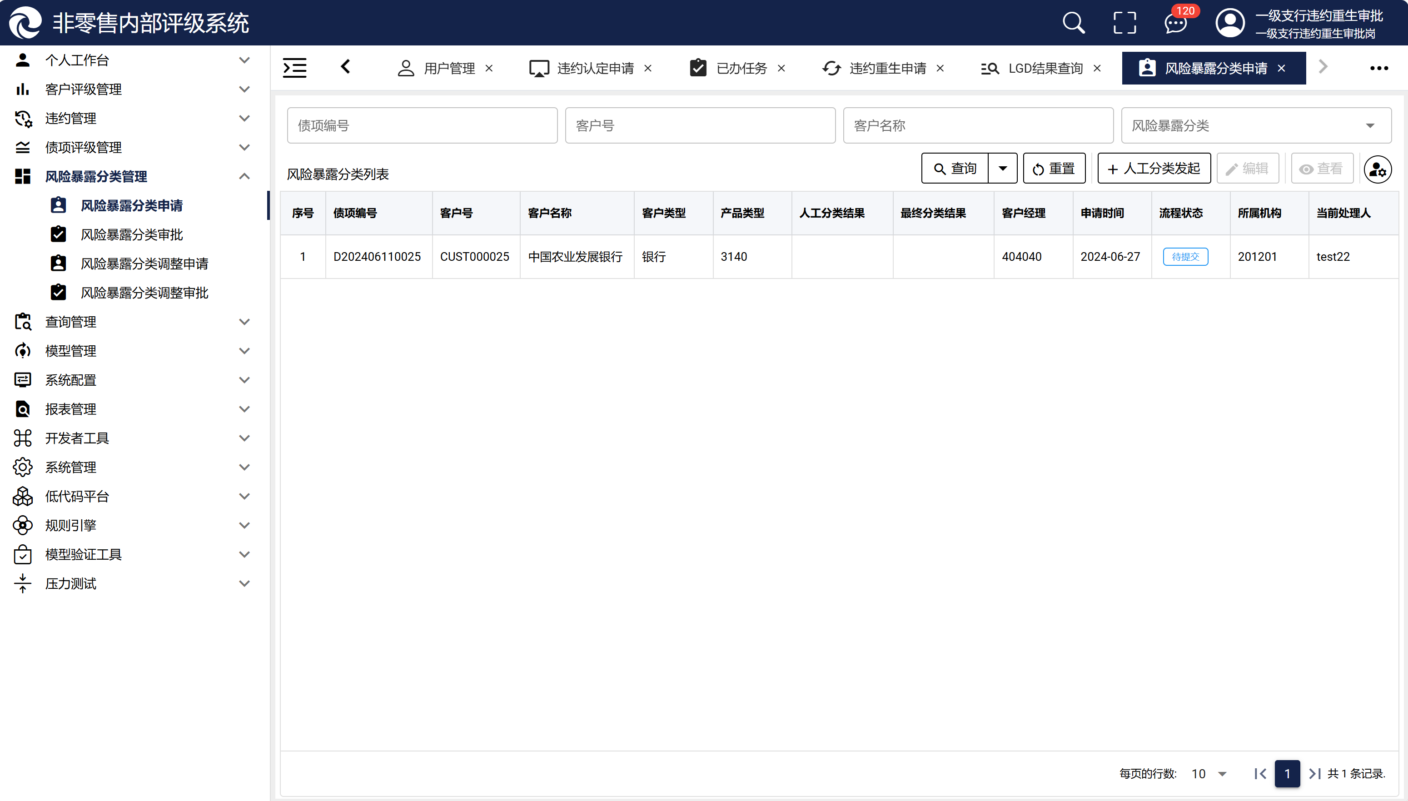Switch to the 违约认定申请 tab
Viewport: 1408px width, 801px height.
point(595,68)
